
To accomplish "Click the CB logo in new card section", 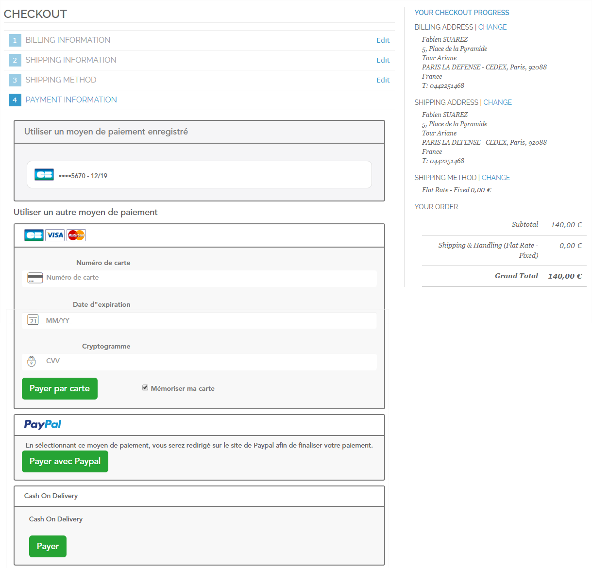I will (34, 235).
